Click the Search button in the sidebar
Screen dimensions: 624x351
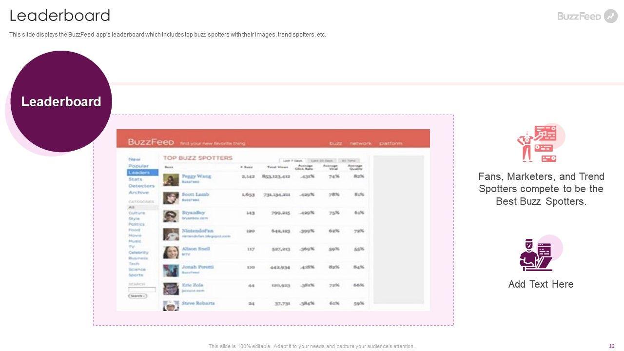coord(137,296)
